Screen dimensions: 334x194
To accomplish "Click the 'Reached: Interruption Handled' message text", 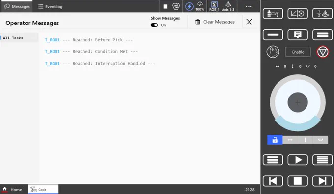I will (x=109, y=64).
